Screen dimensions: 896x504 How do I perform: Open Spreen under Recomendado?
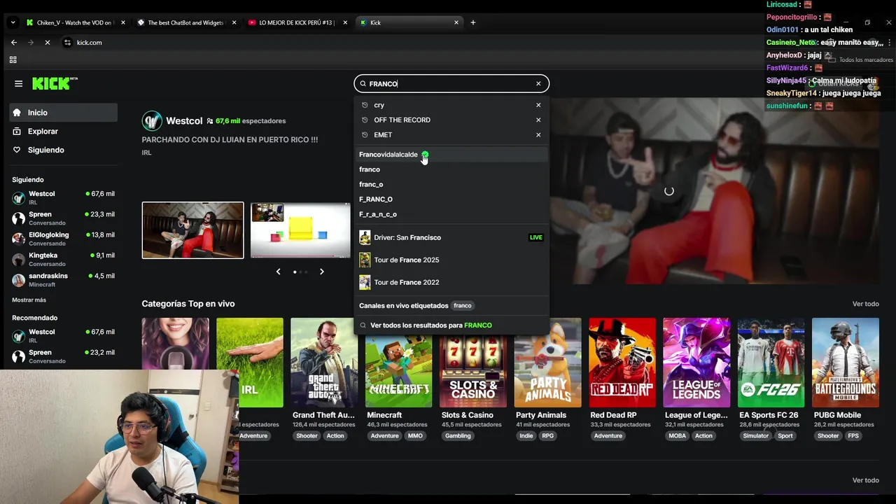64,356
